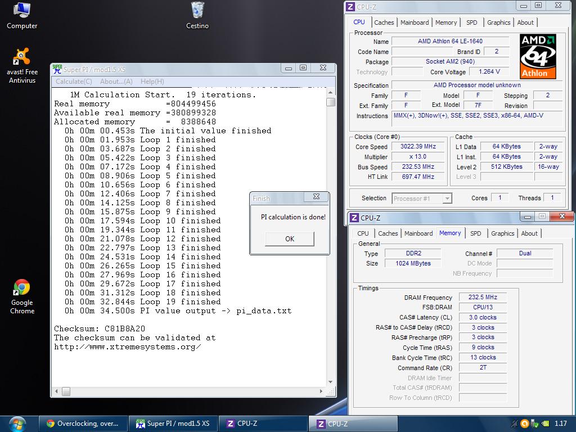This screenshot has width=576, height=432.
Task: Click the Super PI horizontal scrollbar left arrow
Action: [x=56, y=391]
